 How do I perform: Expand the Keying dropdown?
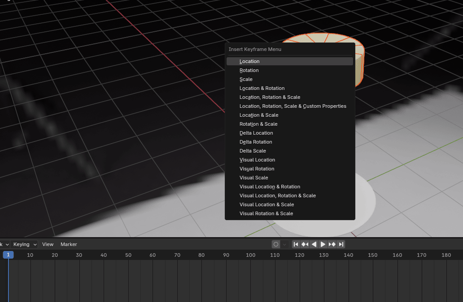pos(24,244)
